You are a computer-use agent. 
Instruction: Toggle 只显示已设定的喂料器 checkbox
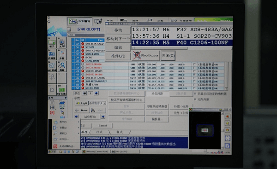coord(195,94)
